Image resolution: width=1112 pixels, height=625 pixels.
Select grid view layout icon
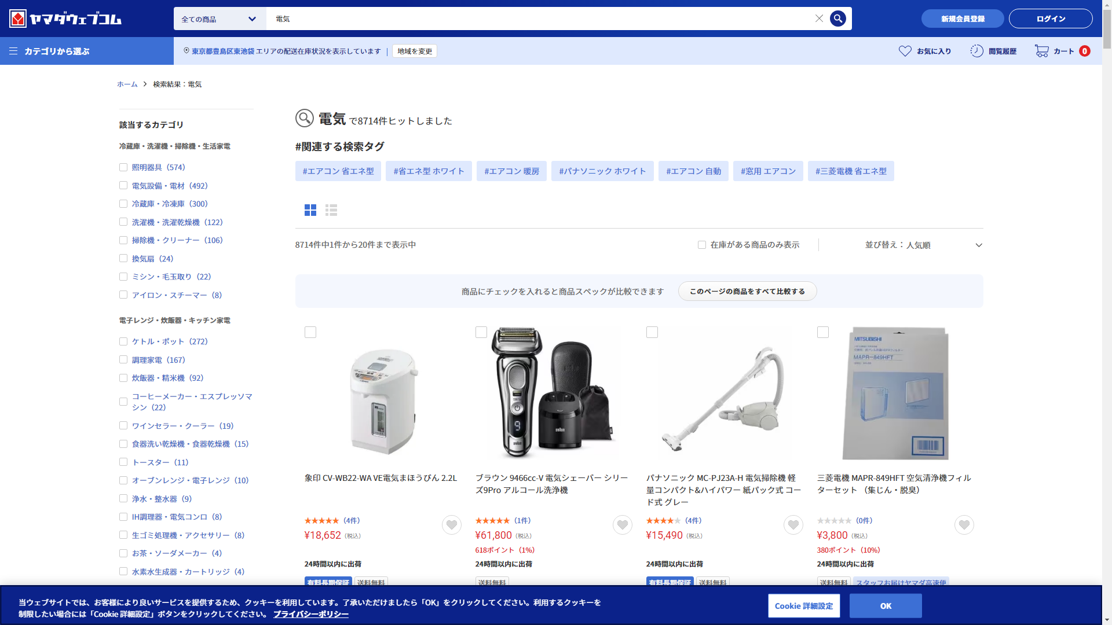(310, 210)
